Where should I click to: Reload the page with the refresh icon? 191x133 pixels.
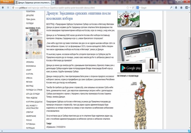pos(133,8)
